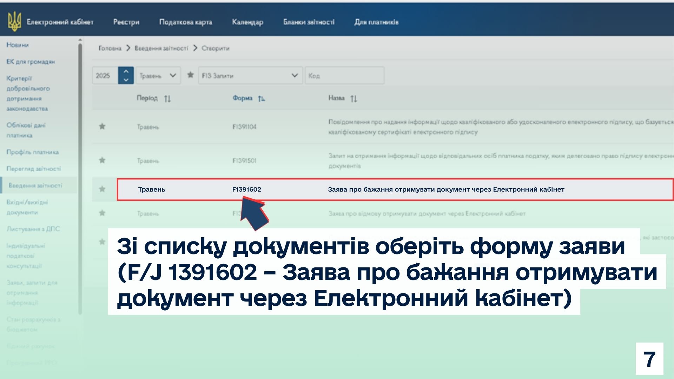Go to Головна breadcrumb link

tap(110, 48)
